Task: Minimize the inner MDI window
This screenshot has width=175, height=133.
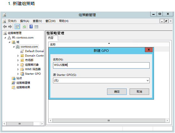Action: coord(162,21)
